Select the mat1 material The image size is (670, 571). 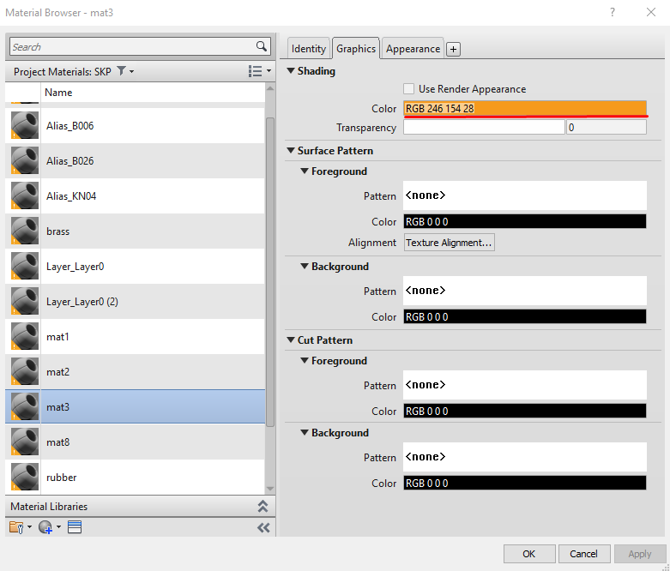[x=135, y=337]
